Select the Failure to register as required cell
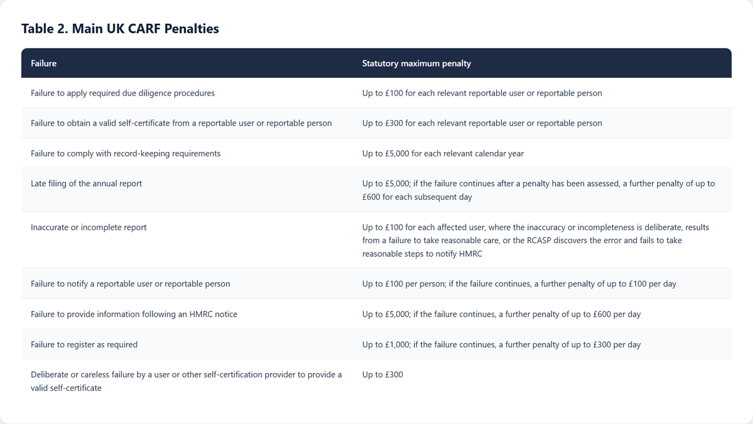 (84, 344)
